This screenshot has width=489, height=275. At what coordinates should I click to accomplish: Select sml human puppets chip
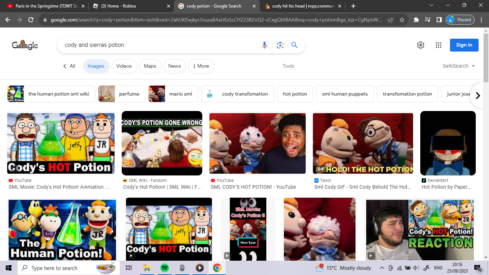tap(345, 94)
